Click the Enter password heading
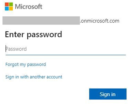 [33, 34]
